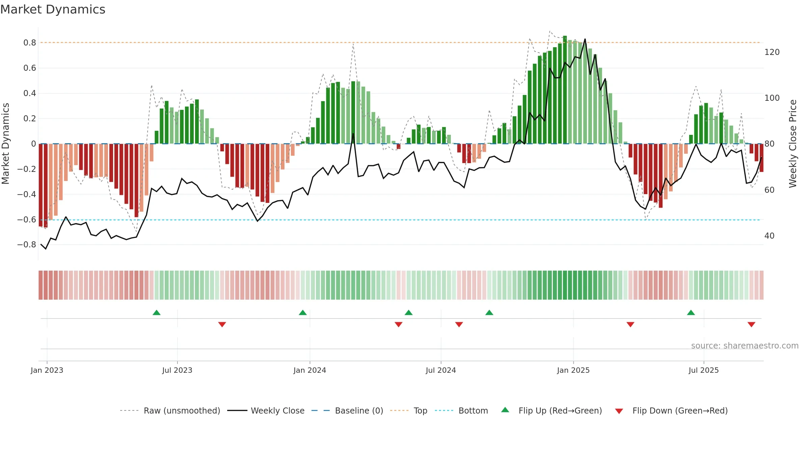
Task: Click the −0.6 left axis tick label
Action: tap(27, 220)
